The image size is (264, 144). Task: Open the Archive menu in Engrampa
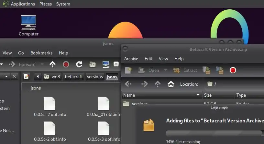[x=131, y=59]
